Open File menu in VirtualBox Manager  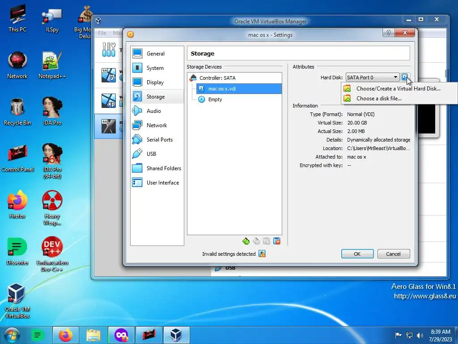(102, 33)
